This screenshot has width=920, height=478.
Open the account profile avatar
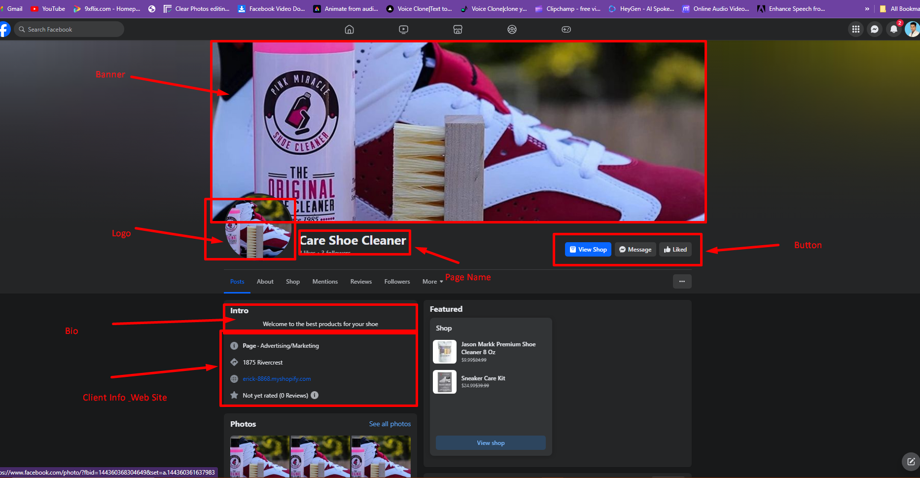point(912,30)
